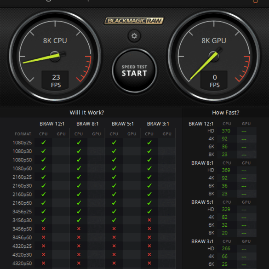
Task: Click the green check for 1080p30 BRAW 8:1 CPU
Action: click(79, 151)
